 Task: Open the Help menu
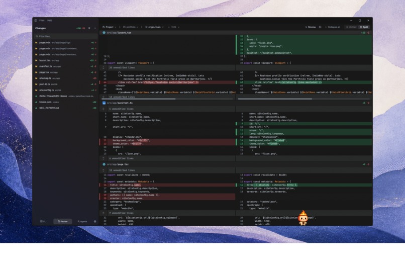50,21
